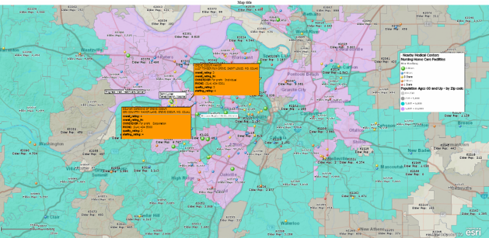Click the esri logo

coord(473,232)
